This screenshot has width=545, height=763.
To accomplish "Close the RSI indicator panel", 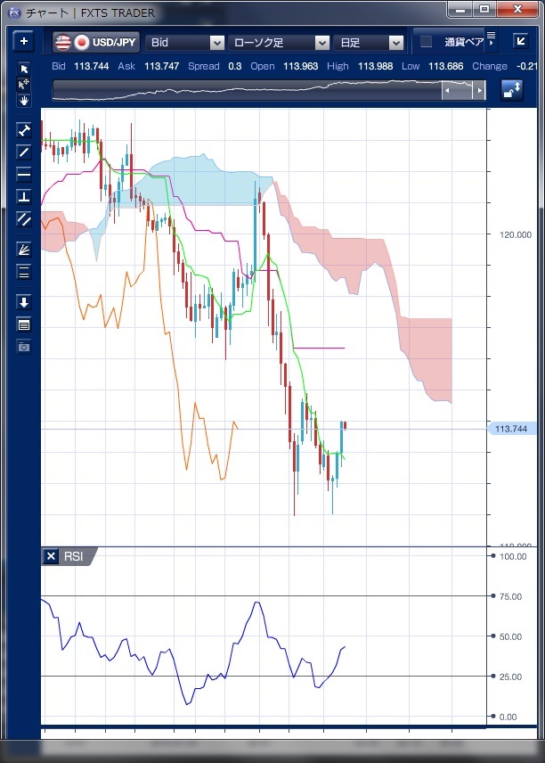I will click(51, 556).
